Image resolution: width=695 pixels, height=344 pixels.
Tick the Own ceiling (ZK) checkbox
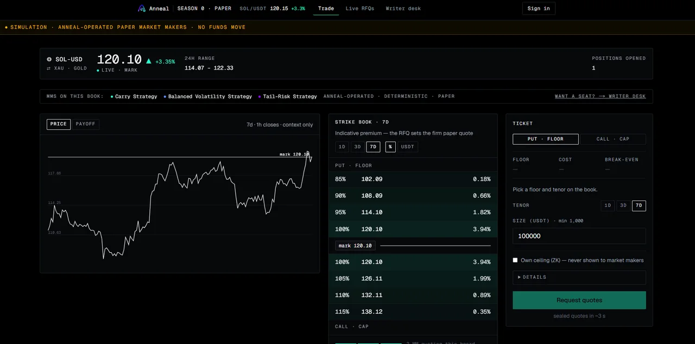(x=515, y=260)
